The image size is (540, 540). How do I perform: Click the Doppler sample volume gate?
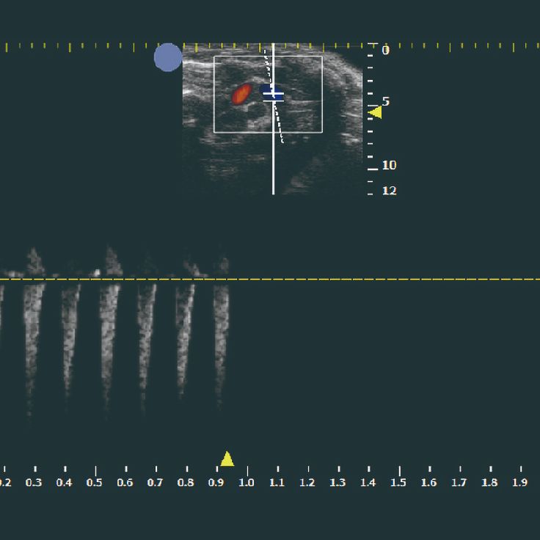(274, 94)
